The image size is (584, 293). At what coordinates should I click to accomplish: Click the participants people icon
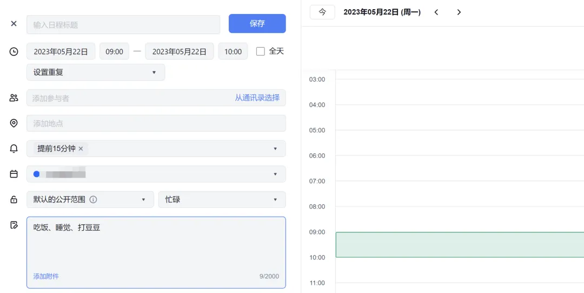14,98
